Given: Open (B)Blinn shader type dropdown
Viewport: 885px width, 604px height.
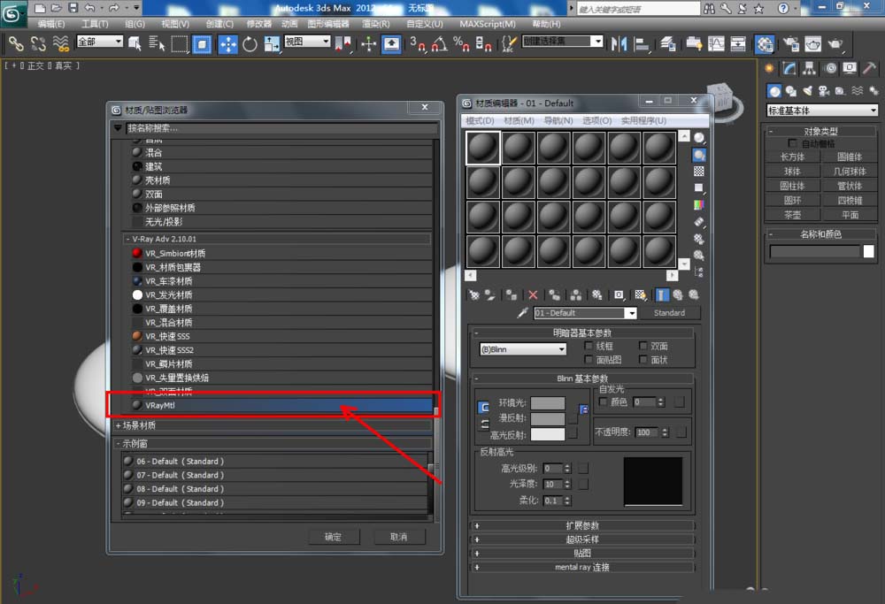Looking at the screenshot, I should pos(523,349).
